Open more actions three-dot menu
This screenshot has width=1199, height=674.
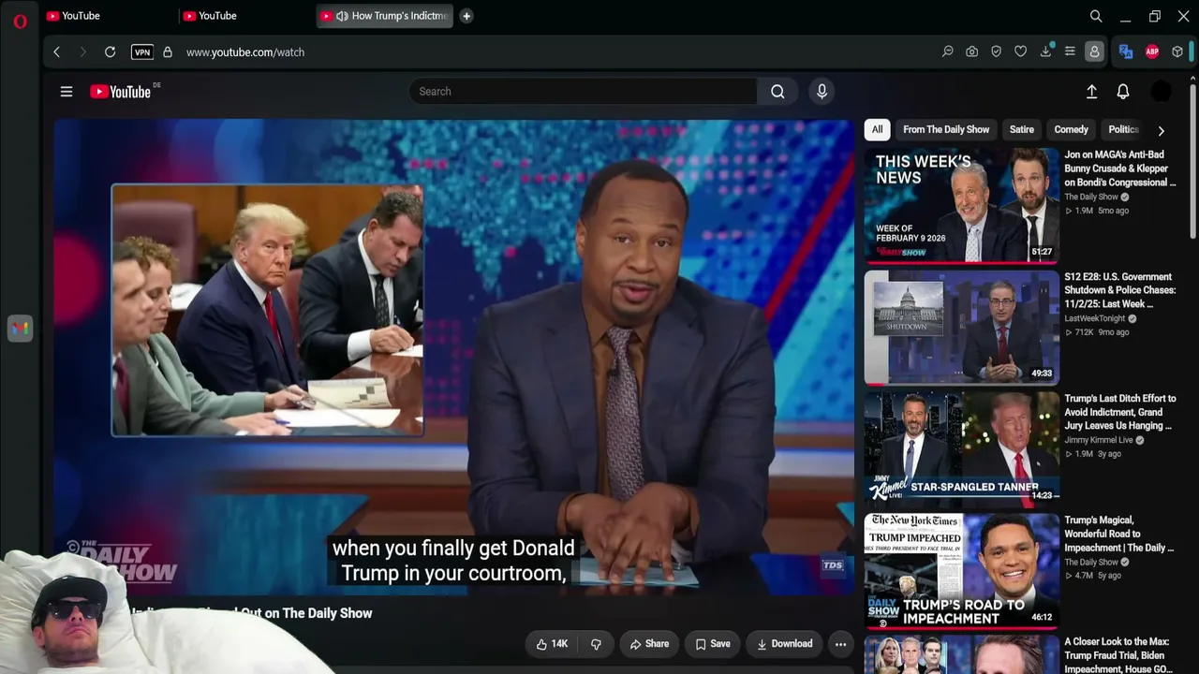(x=841, y=644)
